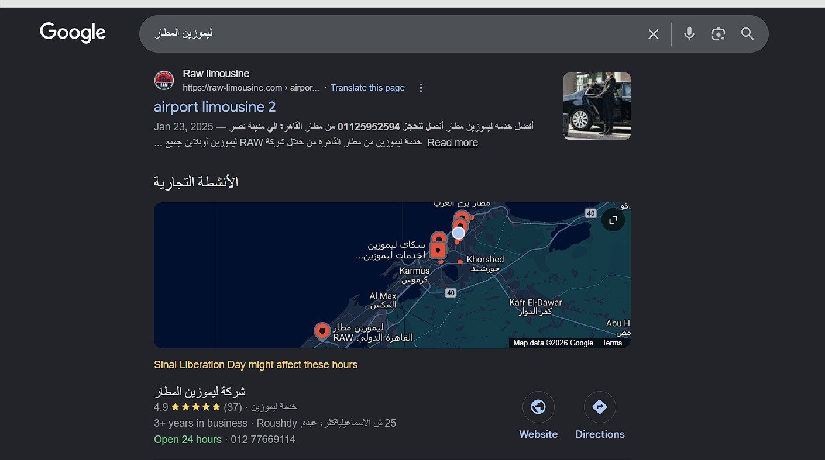Screen dimensions: 825x460
Task: Click the Terms link on map
Action: (x=611, y=343)
